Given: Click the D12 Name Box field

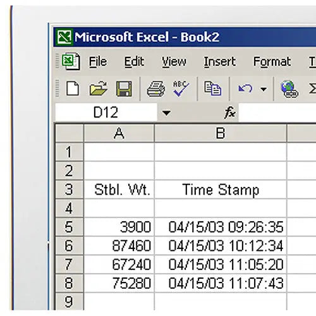Looking at the screenshot, I should [x=106, y=112].
